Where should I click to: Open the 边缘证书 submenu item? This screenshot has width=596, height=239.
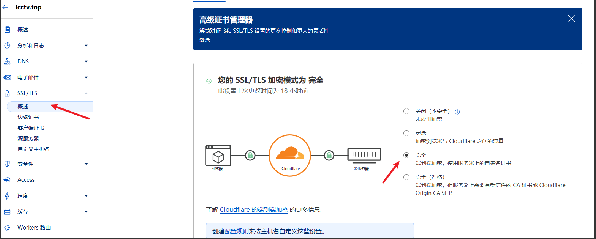pyautogui.click(x=28, y=117)
